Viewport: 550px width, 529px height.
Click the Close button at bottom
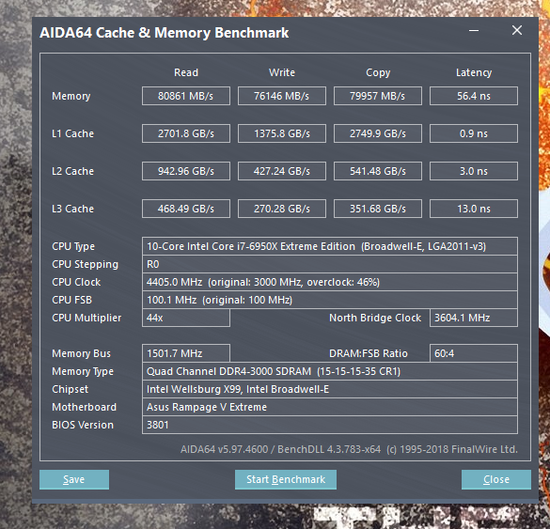496,479
